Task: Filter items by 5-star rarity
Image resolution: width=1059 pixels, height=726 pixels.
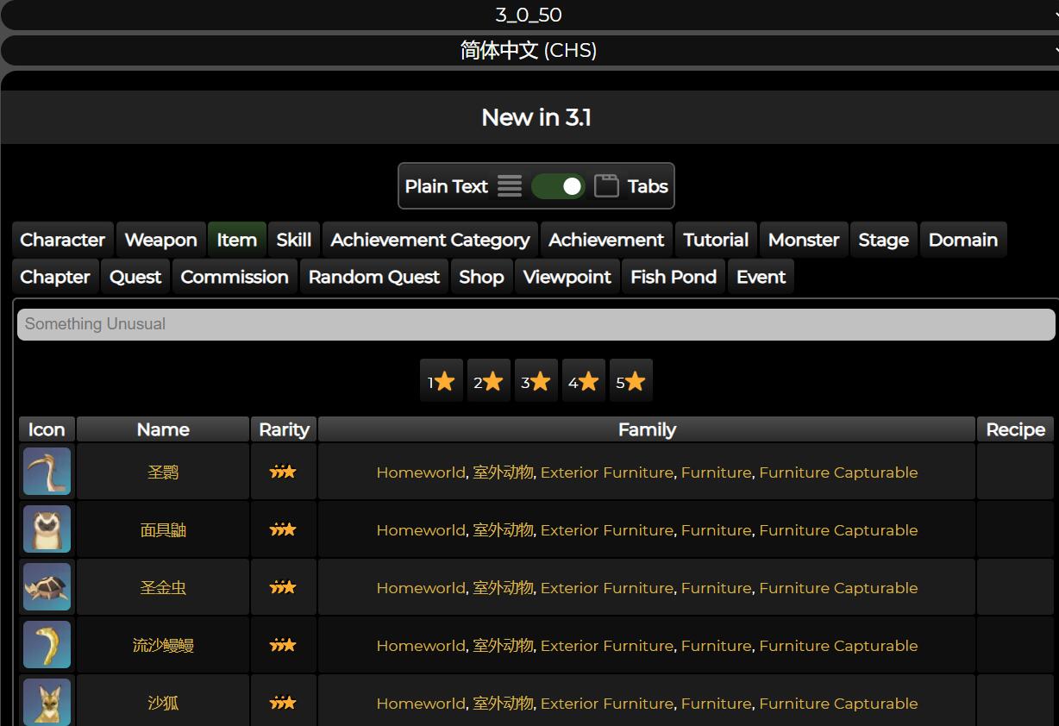Action: point(630,381)
